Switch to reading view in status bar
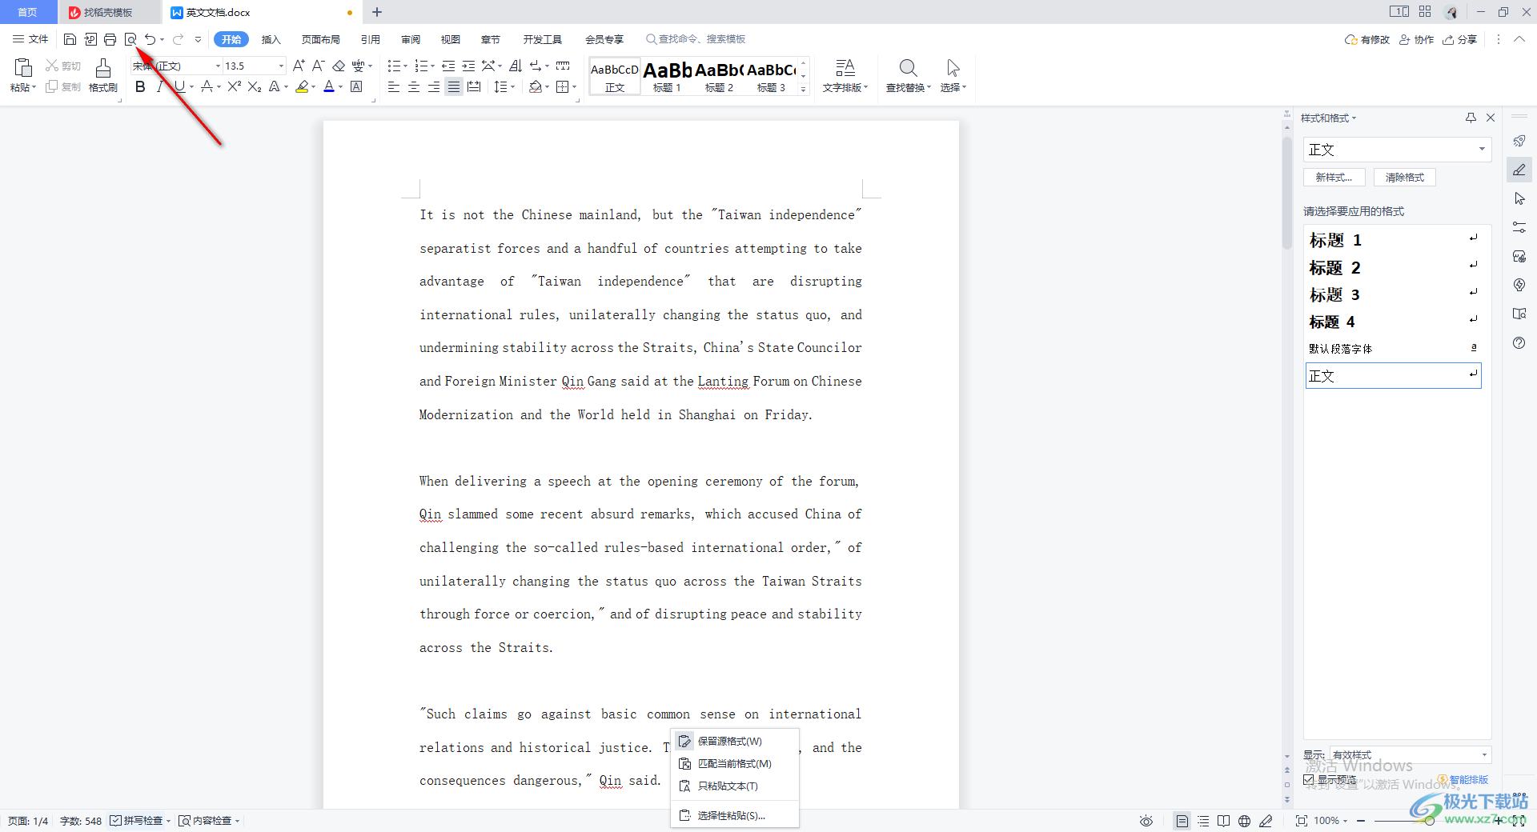 tap(1224, 821)
